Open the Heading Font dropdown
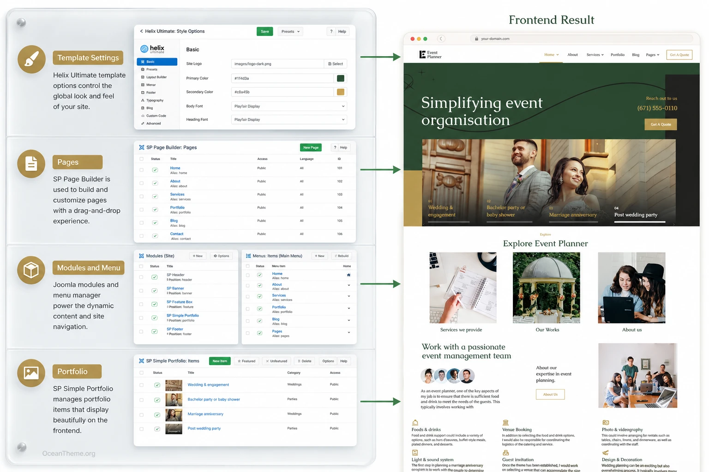Screen dimensions: 709x472 [x=288, y=119]
